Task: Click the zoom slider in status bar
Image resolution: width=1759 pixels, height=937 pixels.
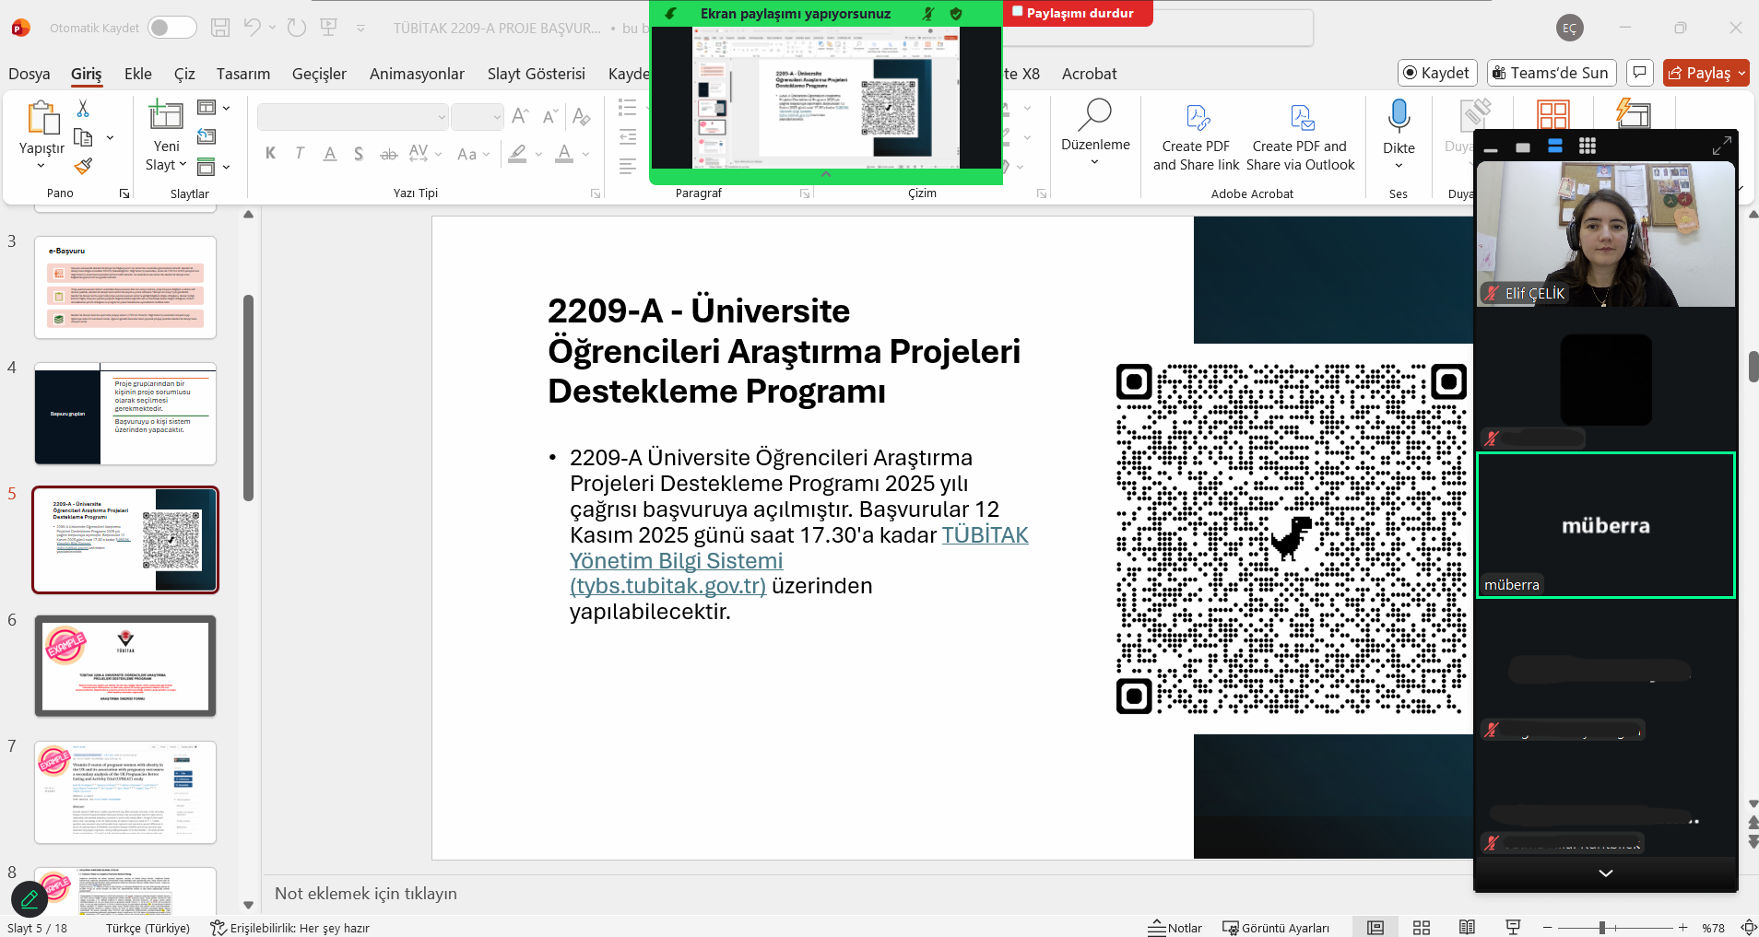Action: 1602,928
